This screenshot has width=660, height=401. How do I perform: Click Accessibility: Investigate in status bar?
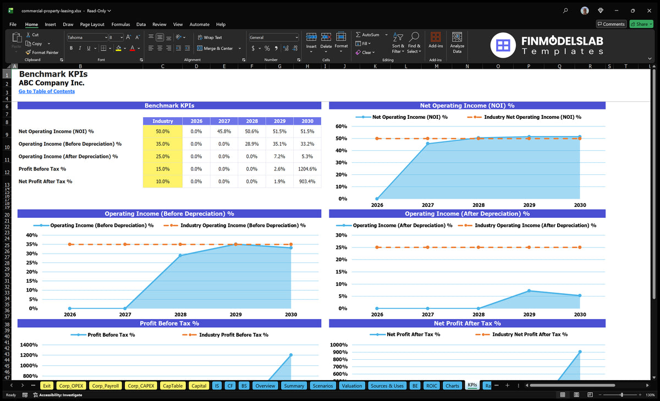pos(57,395)
